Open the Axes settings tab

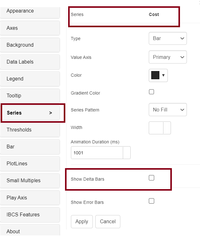coord(30,28)
